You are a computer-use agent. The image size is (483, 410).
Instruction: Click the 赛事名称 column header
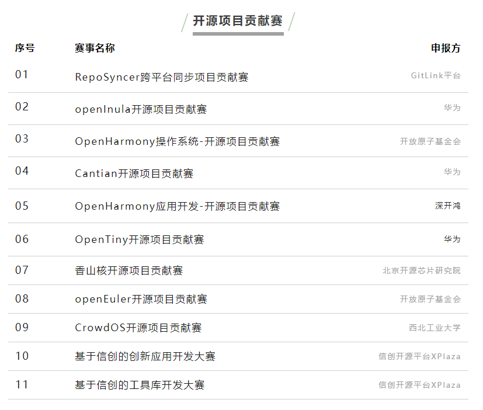(95, 48)
